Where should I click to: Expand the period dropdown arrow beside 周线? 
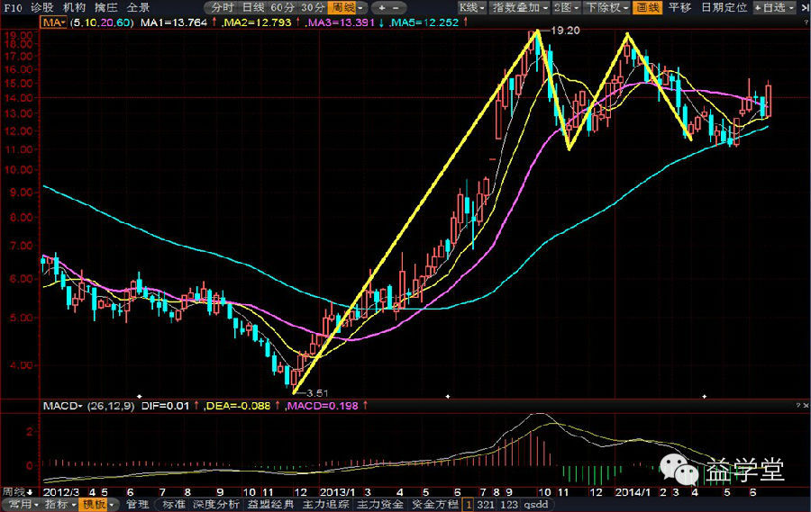tap(361, 8)
